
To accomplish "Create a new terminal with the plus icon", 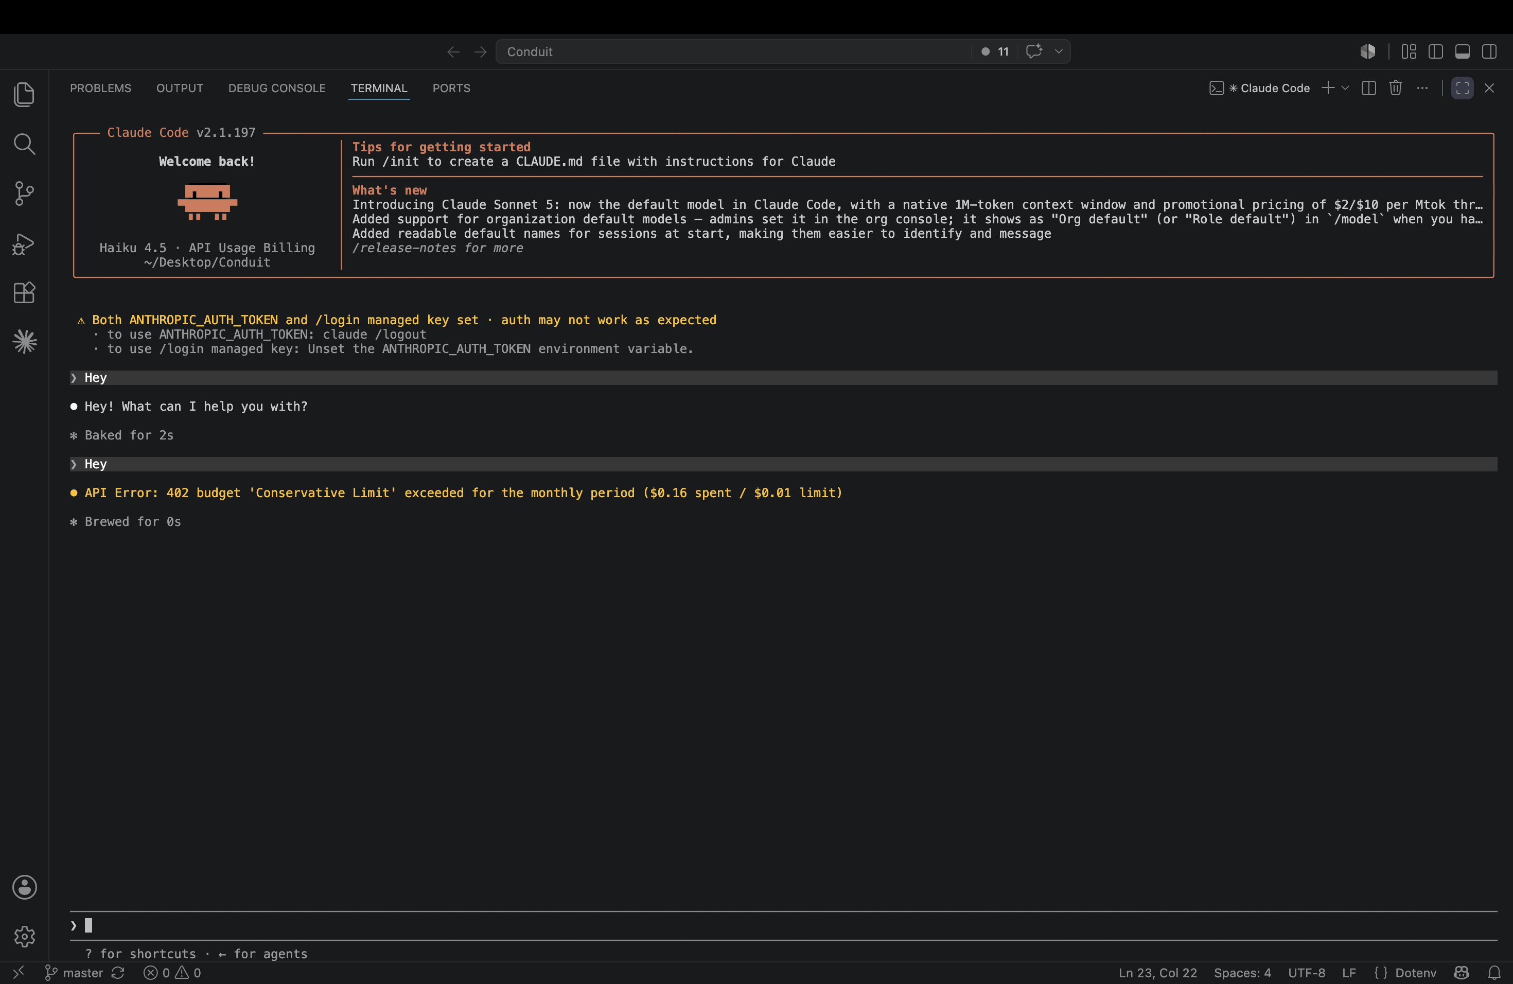I will (1327, 87).
